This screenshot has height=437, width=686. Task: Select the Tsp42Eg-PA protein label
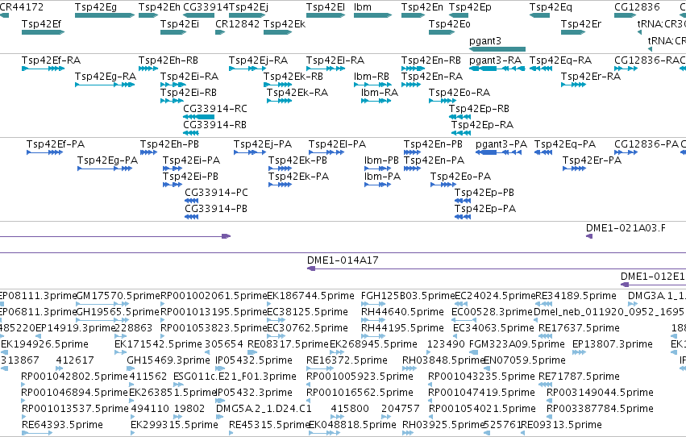pos(108,160)
